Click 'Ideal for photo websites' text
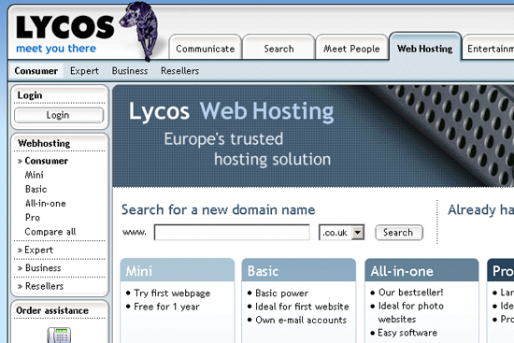Image resolution: width=514 pixels, height=343 pixels. (411, 312)
